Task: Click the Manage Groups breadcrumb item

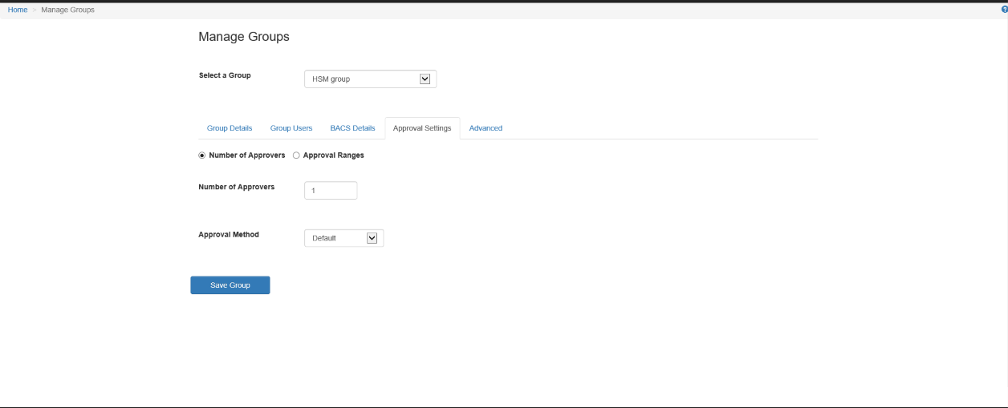Action: (67, 10)
